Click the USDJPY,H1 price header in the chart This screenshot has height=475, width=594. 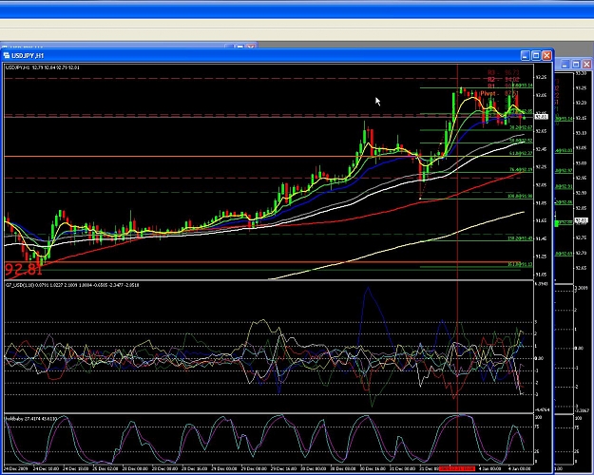[43, 67]
